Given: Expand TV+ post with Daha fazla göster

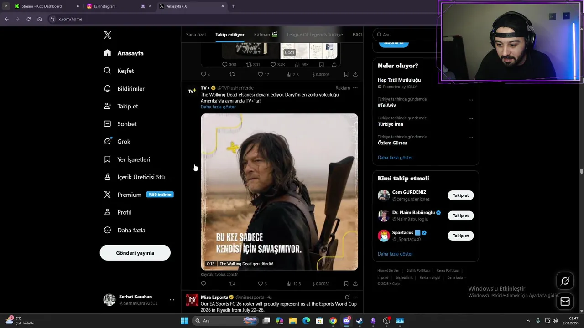Looking at the screenshot, I should tap(218, 107).
